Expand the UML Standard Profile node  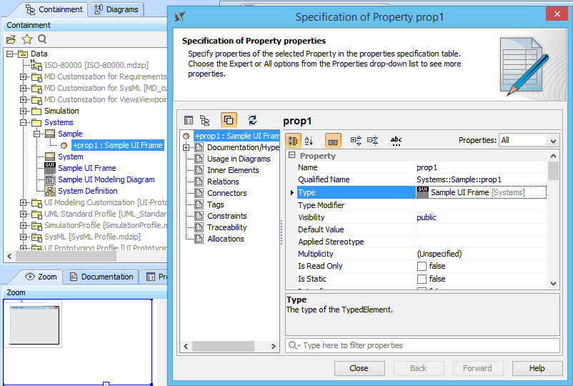[24, 214]
